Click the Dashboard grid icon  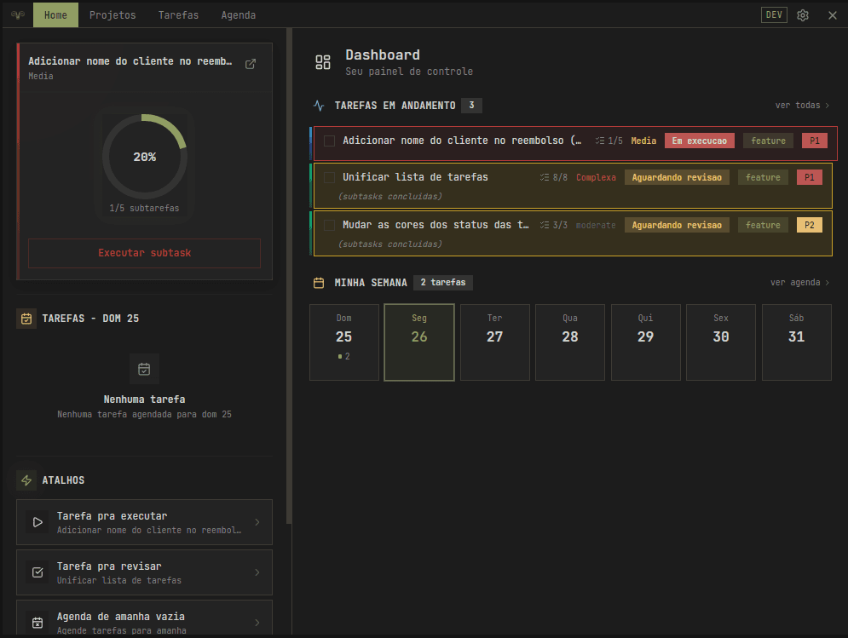tap(323, 62)
